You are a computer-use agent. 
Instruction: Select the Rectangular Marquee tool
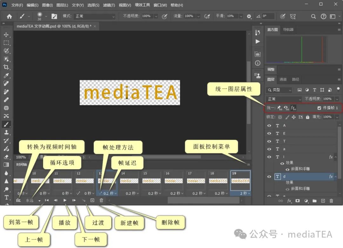point(6,43)
